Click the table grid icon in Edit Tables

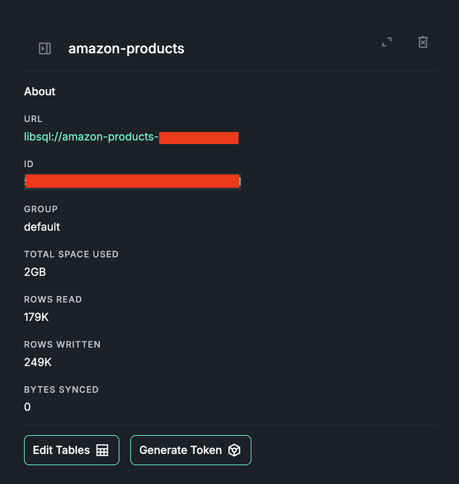tap(102, 450)
